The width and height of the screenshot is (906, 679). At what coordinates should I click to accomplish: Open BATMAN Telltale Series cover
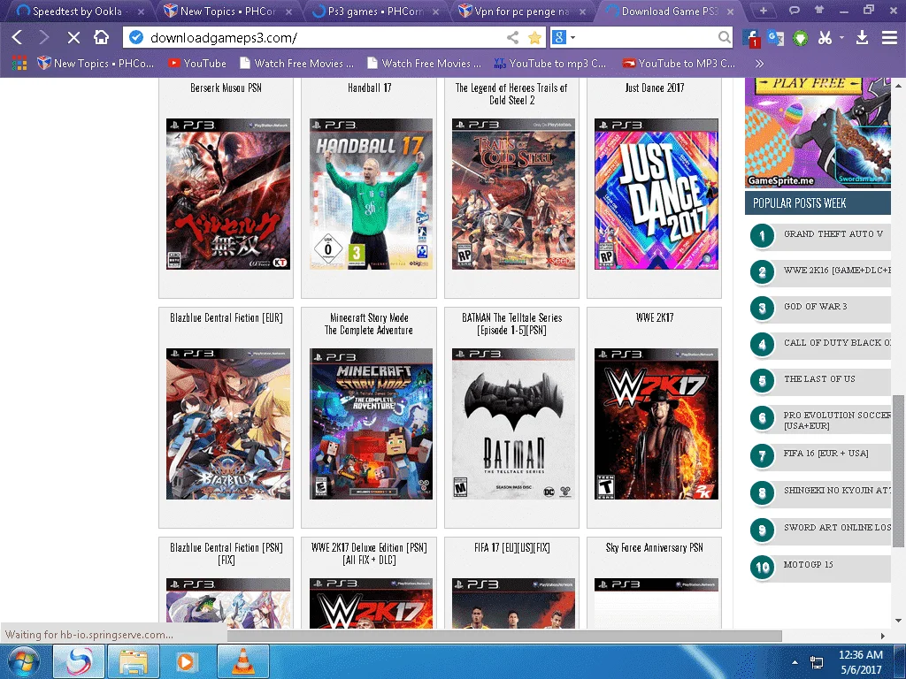514,423
